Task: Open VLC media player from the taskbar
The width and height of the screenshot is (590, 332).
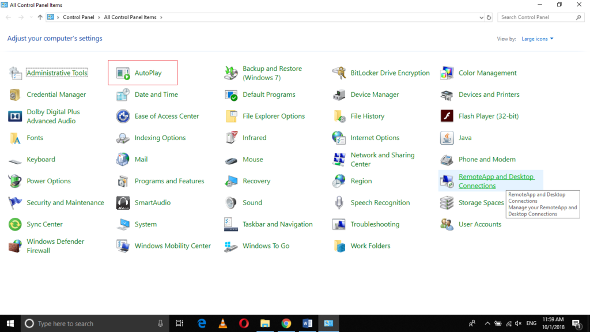Action: [223, 323]
